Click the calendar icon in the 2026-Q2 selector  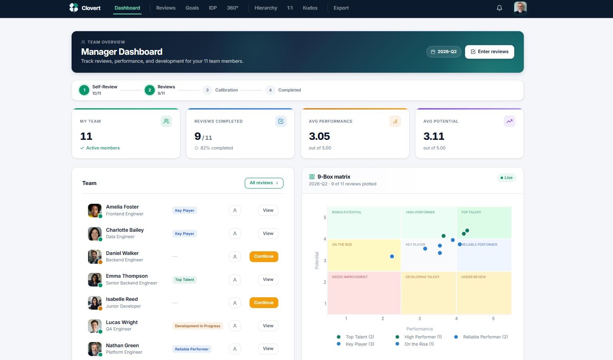(x=433, y=52)
